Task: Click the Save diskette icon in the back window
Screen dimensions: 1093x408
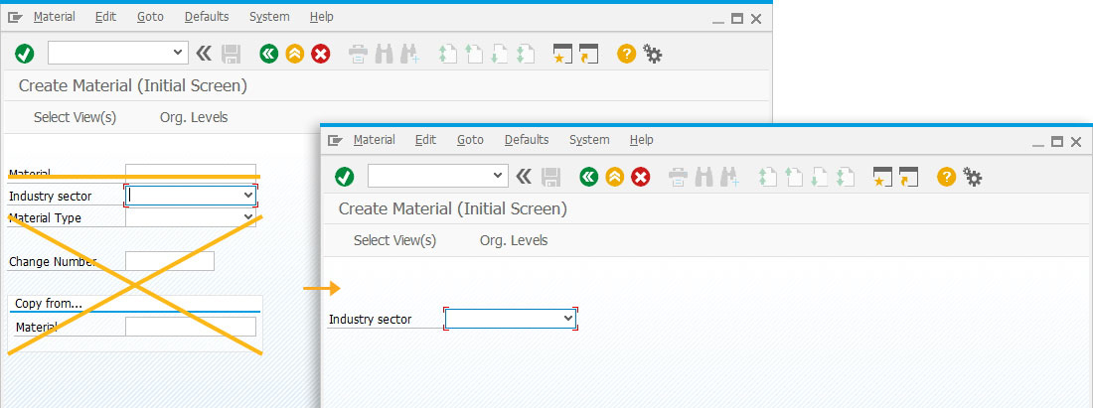Action: 232,54
